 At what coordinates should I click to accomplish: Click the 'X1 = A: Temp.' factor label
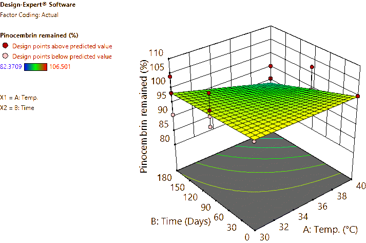19,97
